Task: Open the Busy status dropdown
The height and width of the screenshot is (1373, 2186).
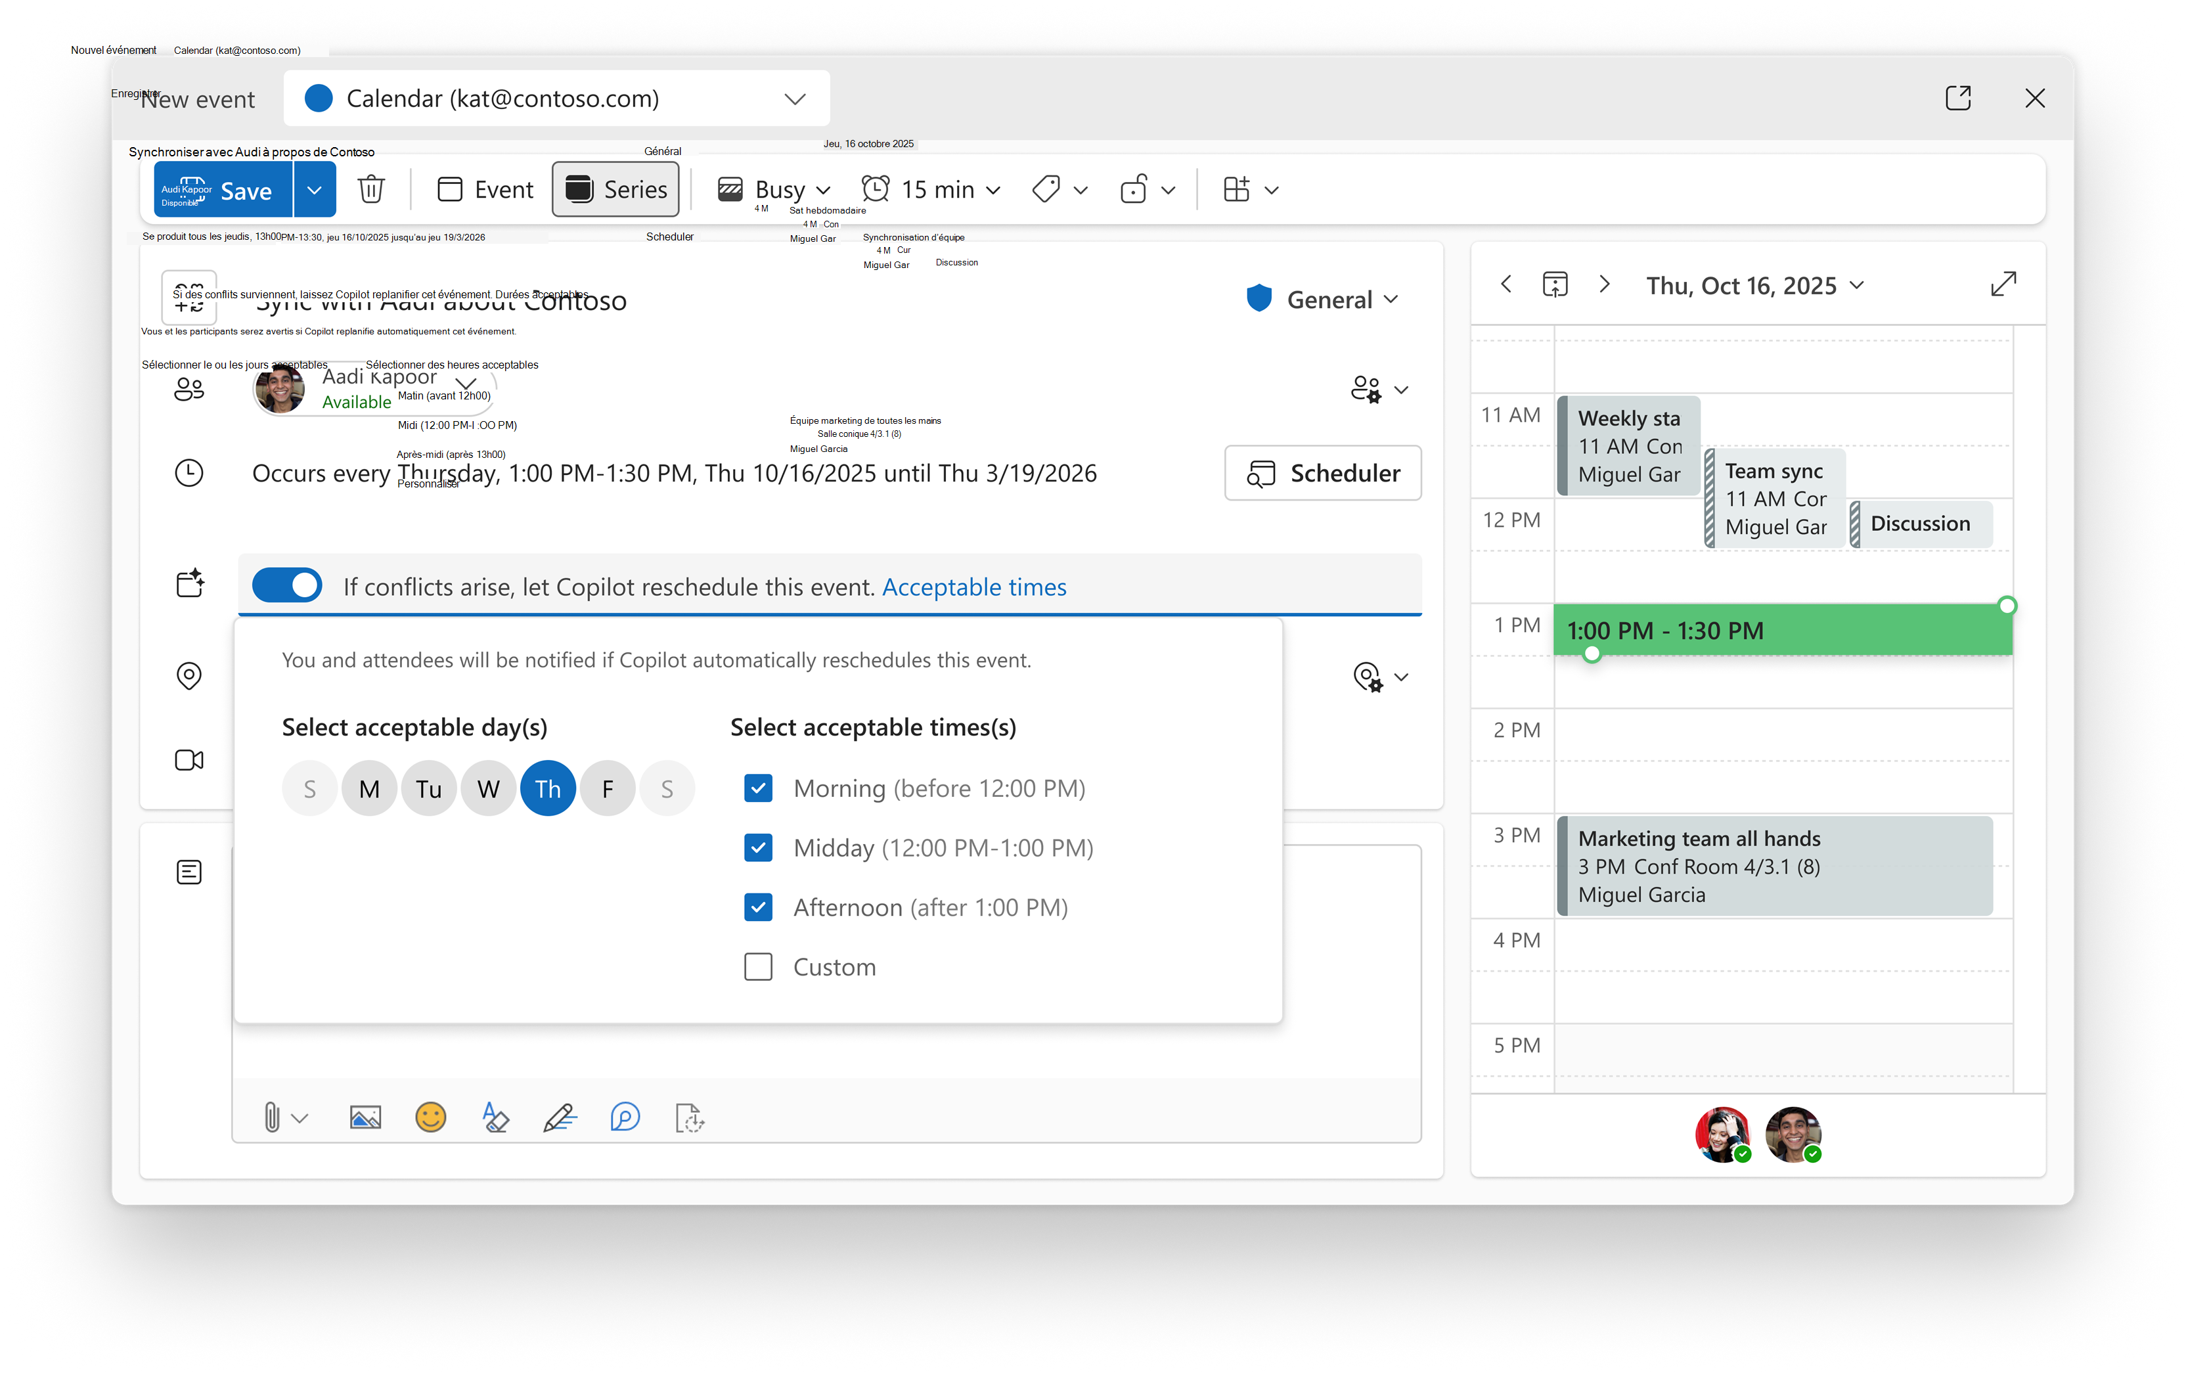Action: point(774,190)
